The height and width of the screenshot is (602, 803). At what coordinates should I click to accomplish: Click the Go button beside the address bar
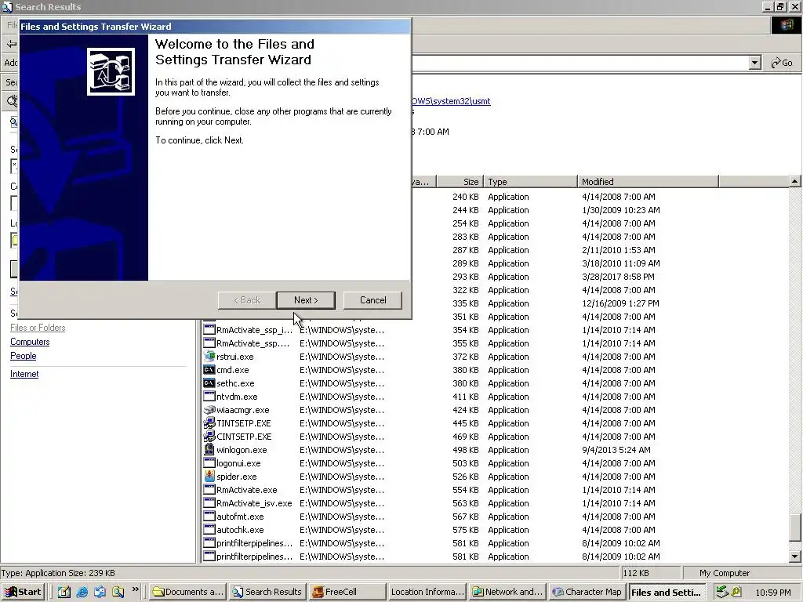tap(782, 63)
